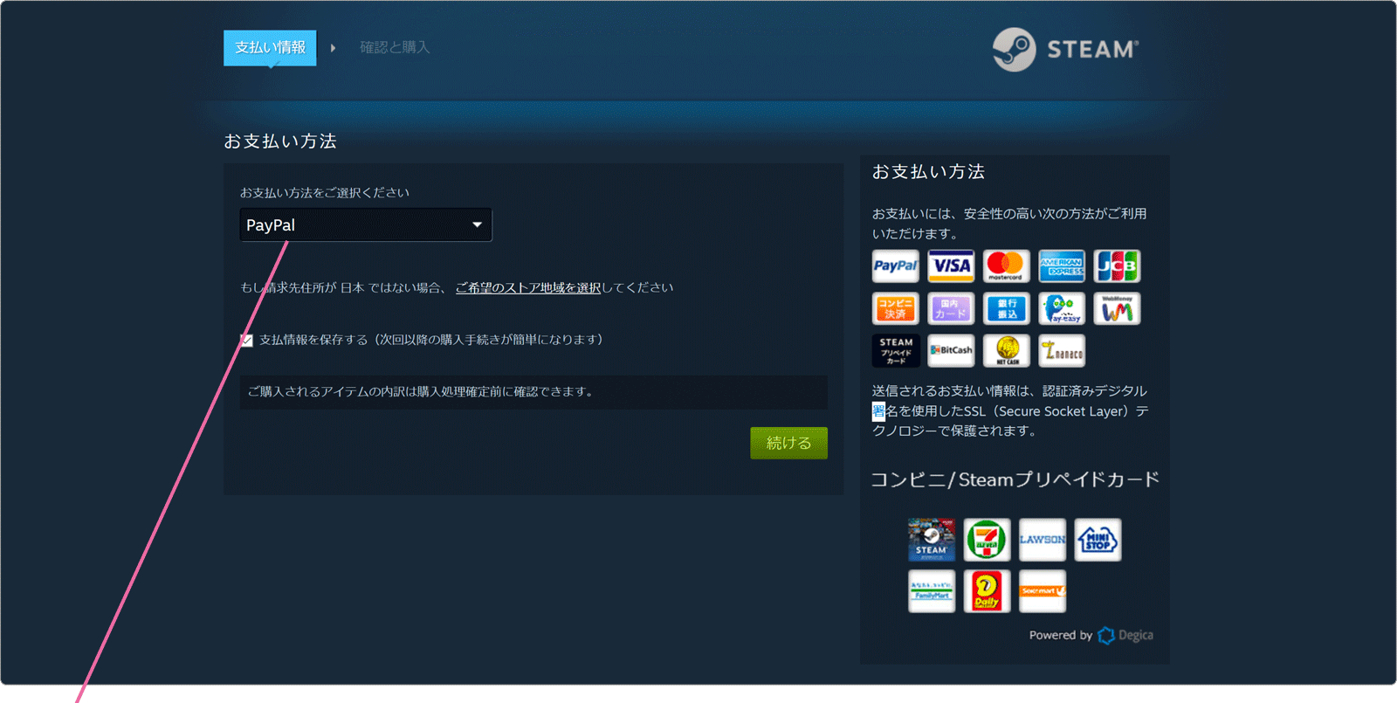The height and width of the screenshot is (703, 1397).
Task: Click the Steam logo in header
Action: click(1066, 49)
